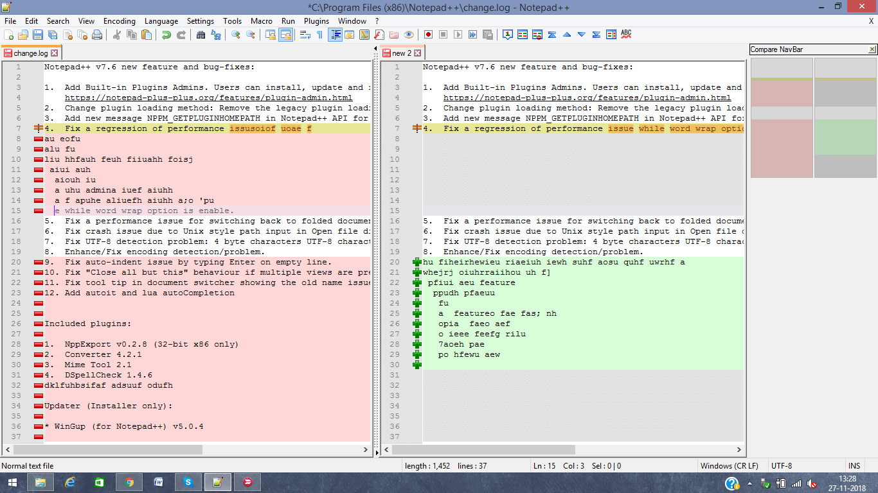
Task: Click line 26 'Included plugins:' text
Action: point(87,324)
